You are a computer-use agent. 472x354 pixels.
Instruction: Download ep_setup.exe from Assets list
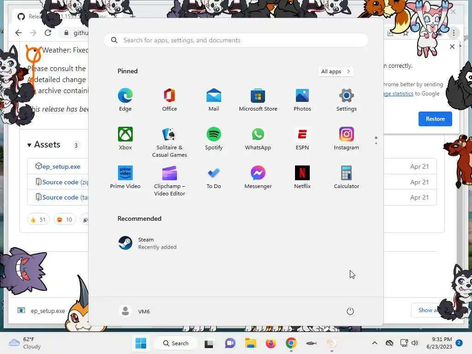[x=61, y=166]
